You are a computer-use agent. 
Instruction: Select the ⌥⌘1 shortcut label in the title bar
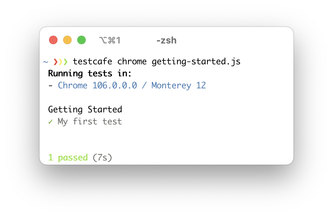110,40
